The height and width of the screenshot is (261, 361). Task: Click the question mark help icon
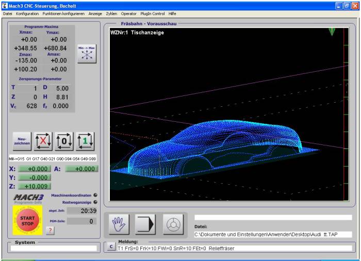(x=50, y=231)
